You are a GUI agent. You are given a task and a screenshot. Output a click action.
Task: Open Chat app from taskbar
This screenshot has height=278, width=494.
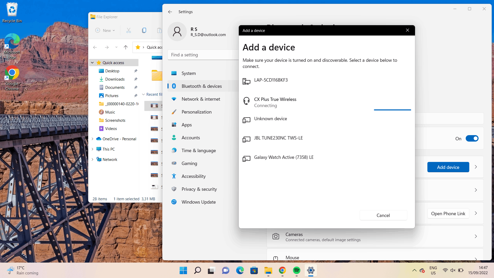point(226,270)
